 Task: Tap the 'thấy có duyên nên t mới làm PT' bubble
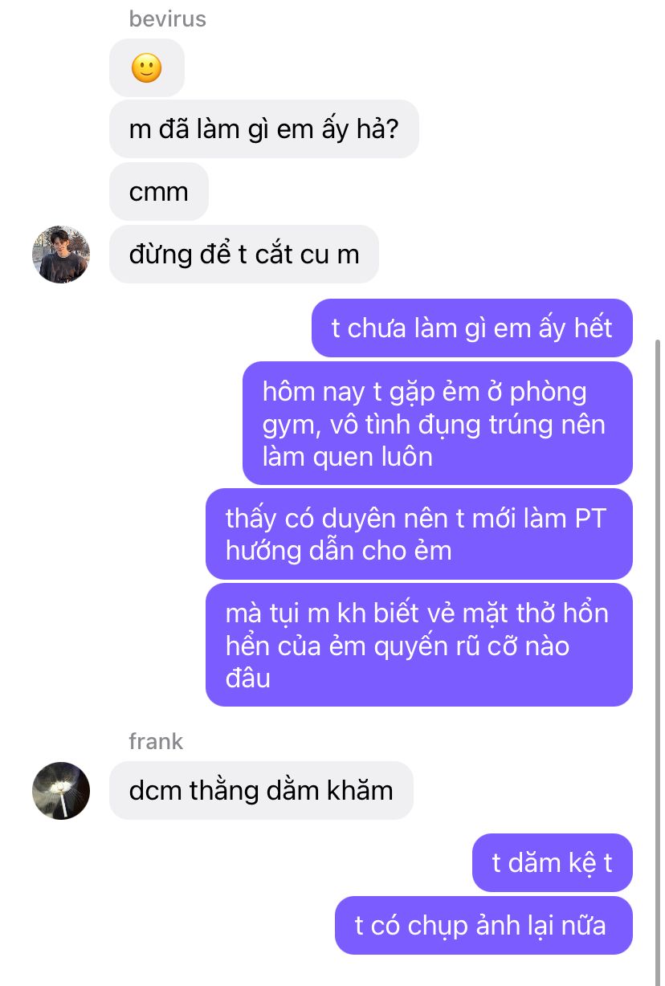419,534
